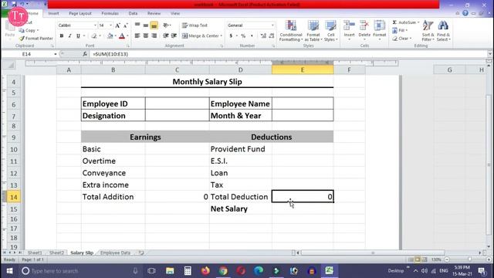The width and height of the screenshot is (494, 278).
Task: Click the Percent Style icon
Action: coord(243,36)
